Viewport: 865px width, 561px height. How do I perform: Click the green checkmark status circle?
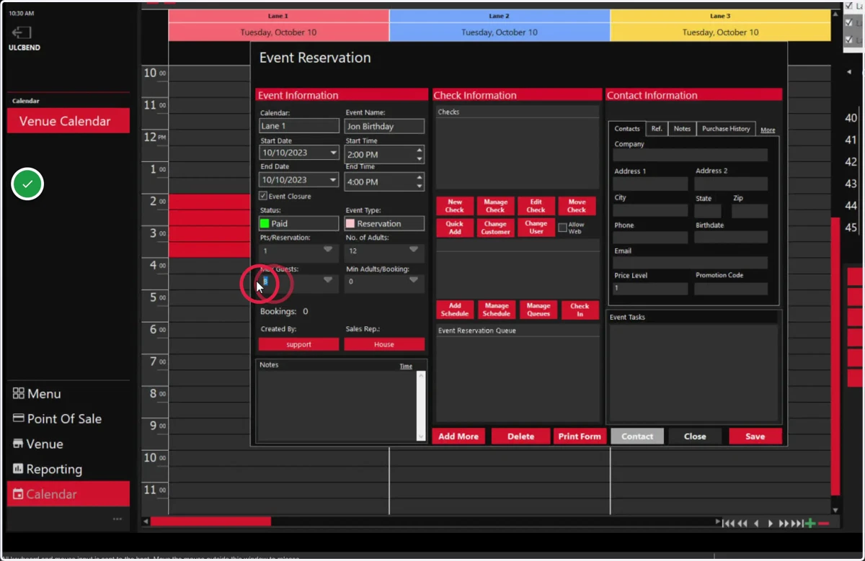click(x=27, y=184)
